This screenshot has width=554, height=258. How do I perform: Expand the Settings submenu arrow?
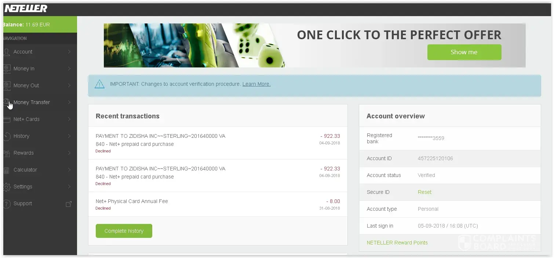coord(69,187)
